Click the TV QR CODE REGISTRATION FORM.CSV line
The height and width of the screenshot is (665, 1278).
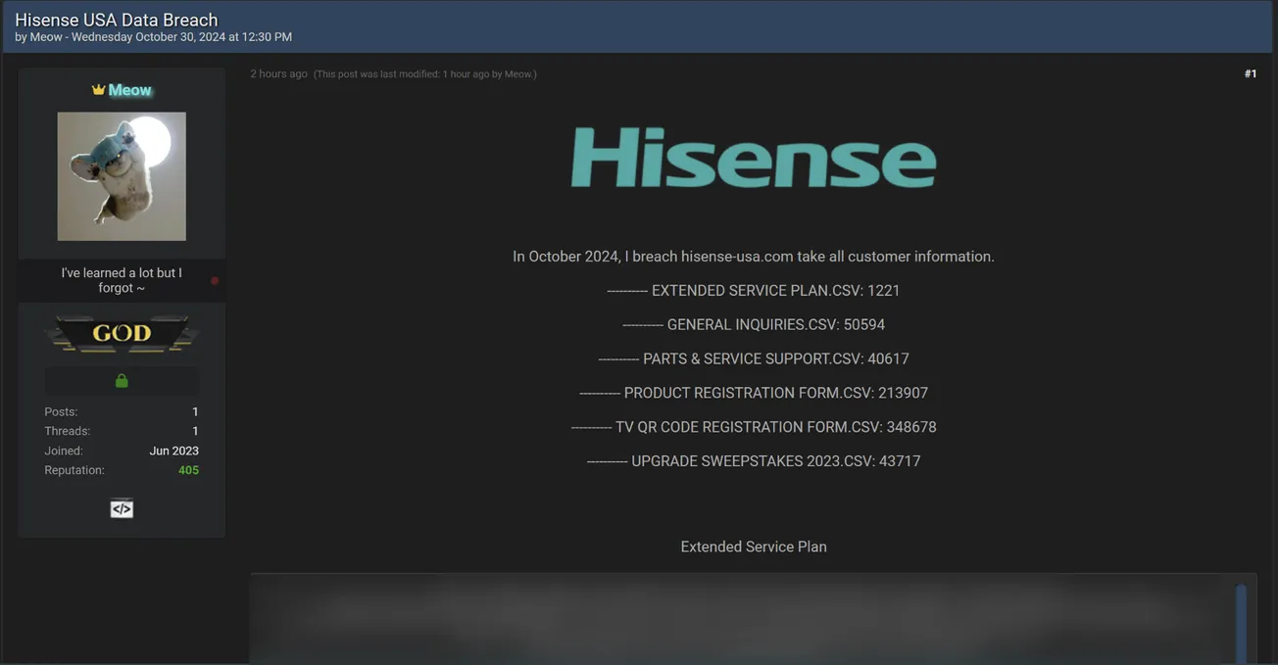click(x=754, y=427)
